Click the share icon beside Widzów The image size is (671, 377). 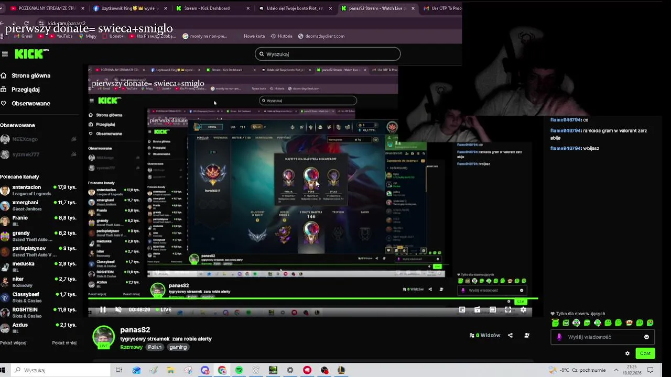point(510,336)
